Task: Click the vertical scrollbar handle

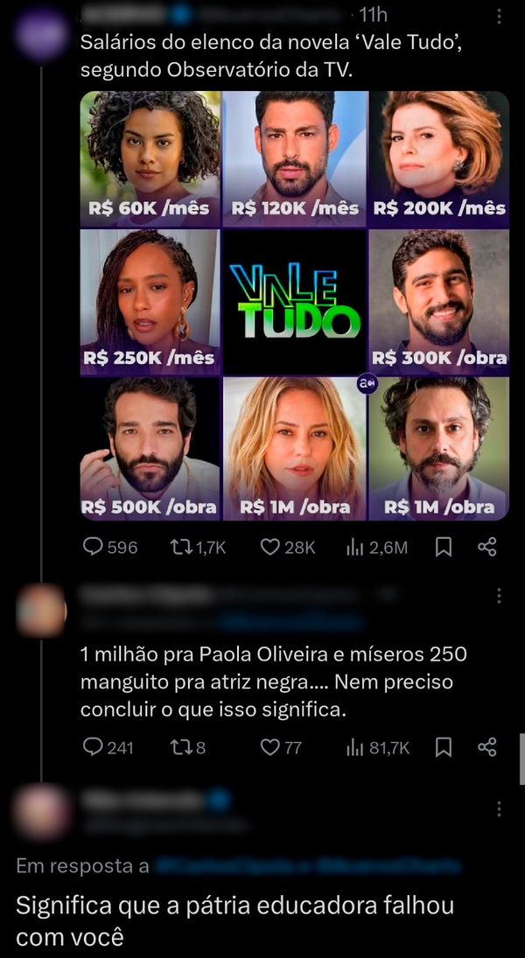Action: point(521,759)
